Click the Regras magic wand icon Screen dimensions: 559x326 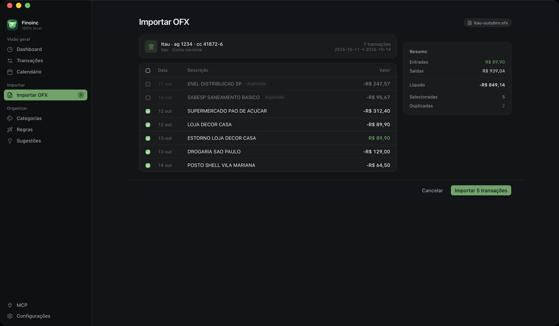pos(10,129)
